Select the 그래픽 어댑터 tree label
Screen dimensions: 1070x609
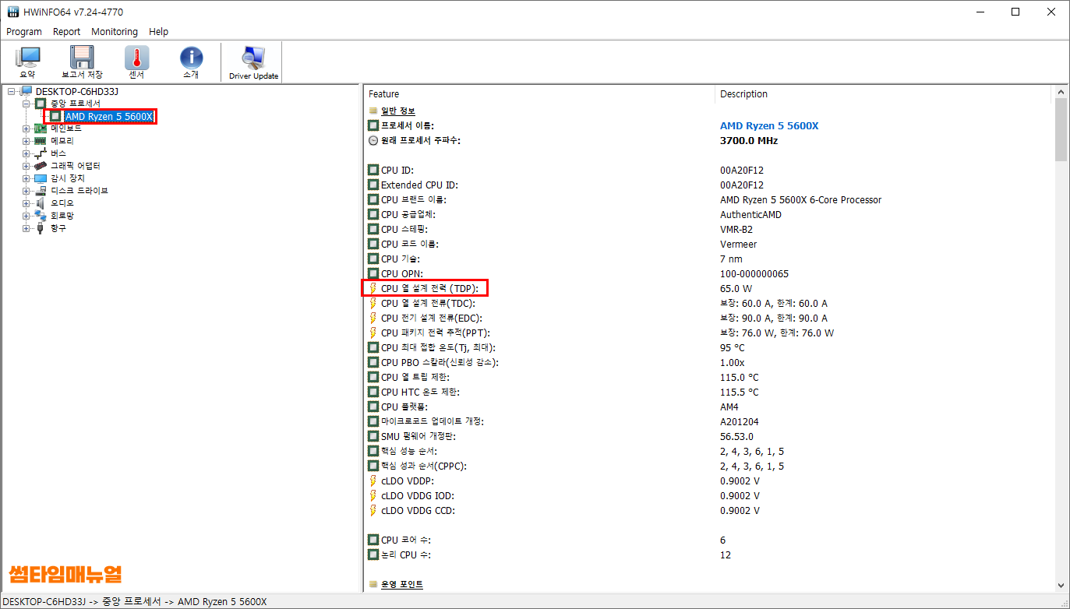76,166
